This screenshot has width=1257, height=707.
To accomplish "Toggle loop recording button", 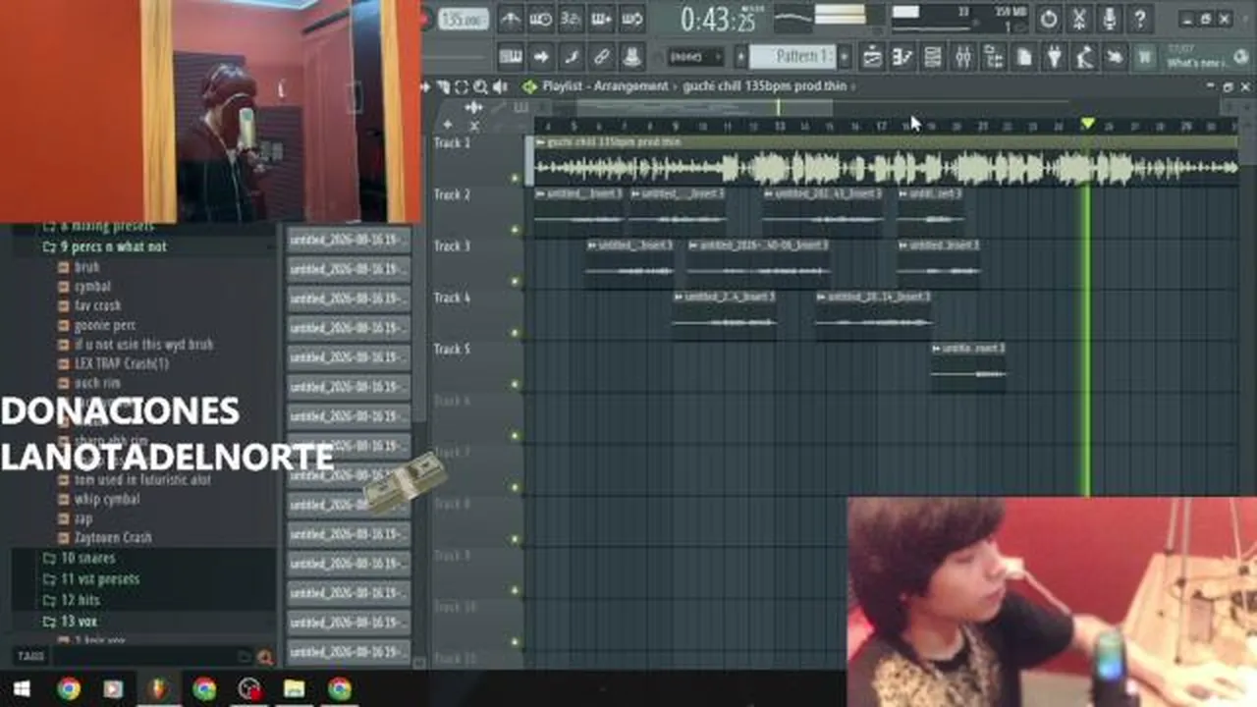I will click(631, 19).
